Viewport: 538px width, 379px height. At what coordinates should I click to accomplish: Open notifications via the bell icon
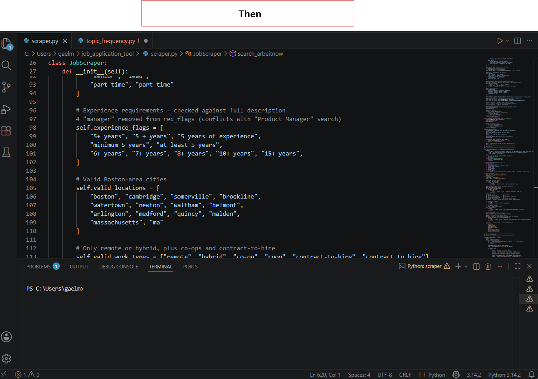coord(531,374)
